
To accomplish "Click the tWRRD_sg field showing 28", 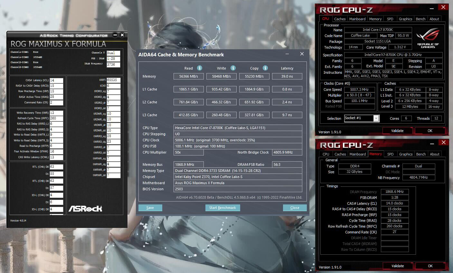I will click(113, 136).
